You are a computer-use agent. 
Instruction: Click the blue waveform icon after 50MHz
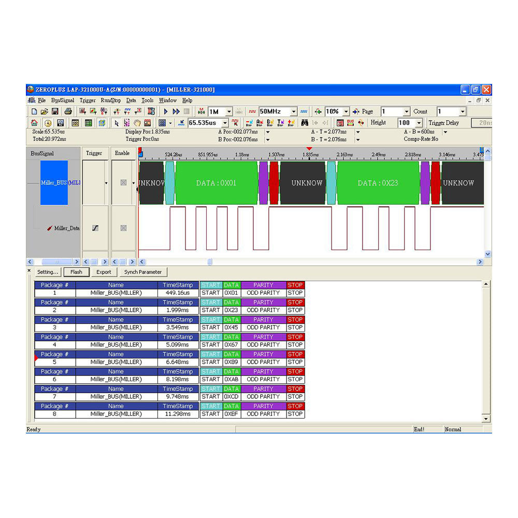(x=304, y=112)
